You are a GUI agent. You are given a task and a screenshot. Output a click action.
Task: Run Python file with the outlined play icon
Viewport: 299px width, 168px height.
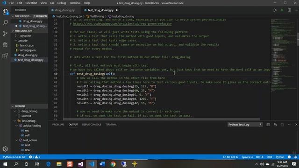tap(275, 10)
